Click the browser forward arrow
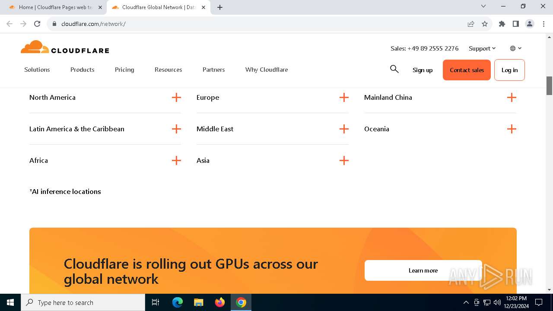Viewport: 553px width, 311px height. (23, 24)
